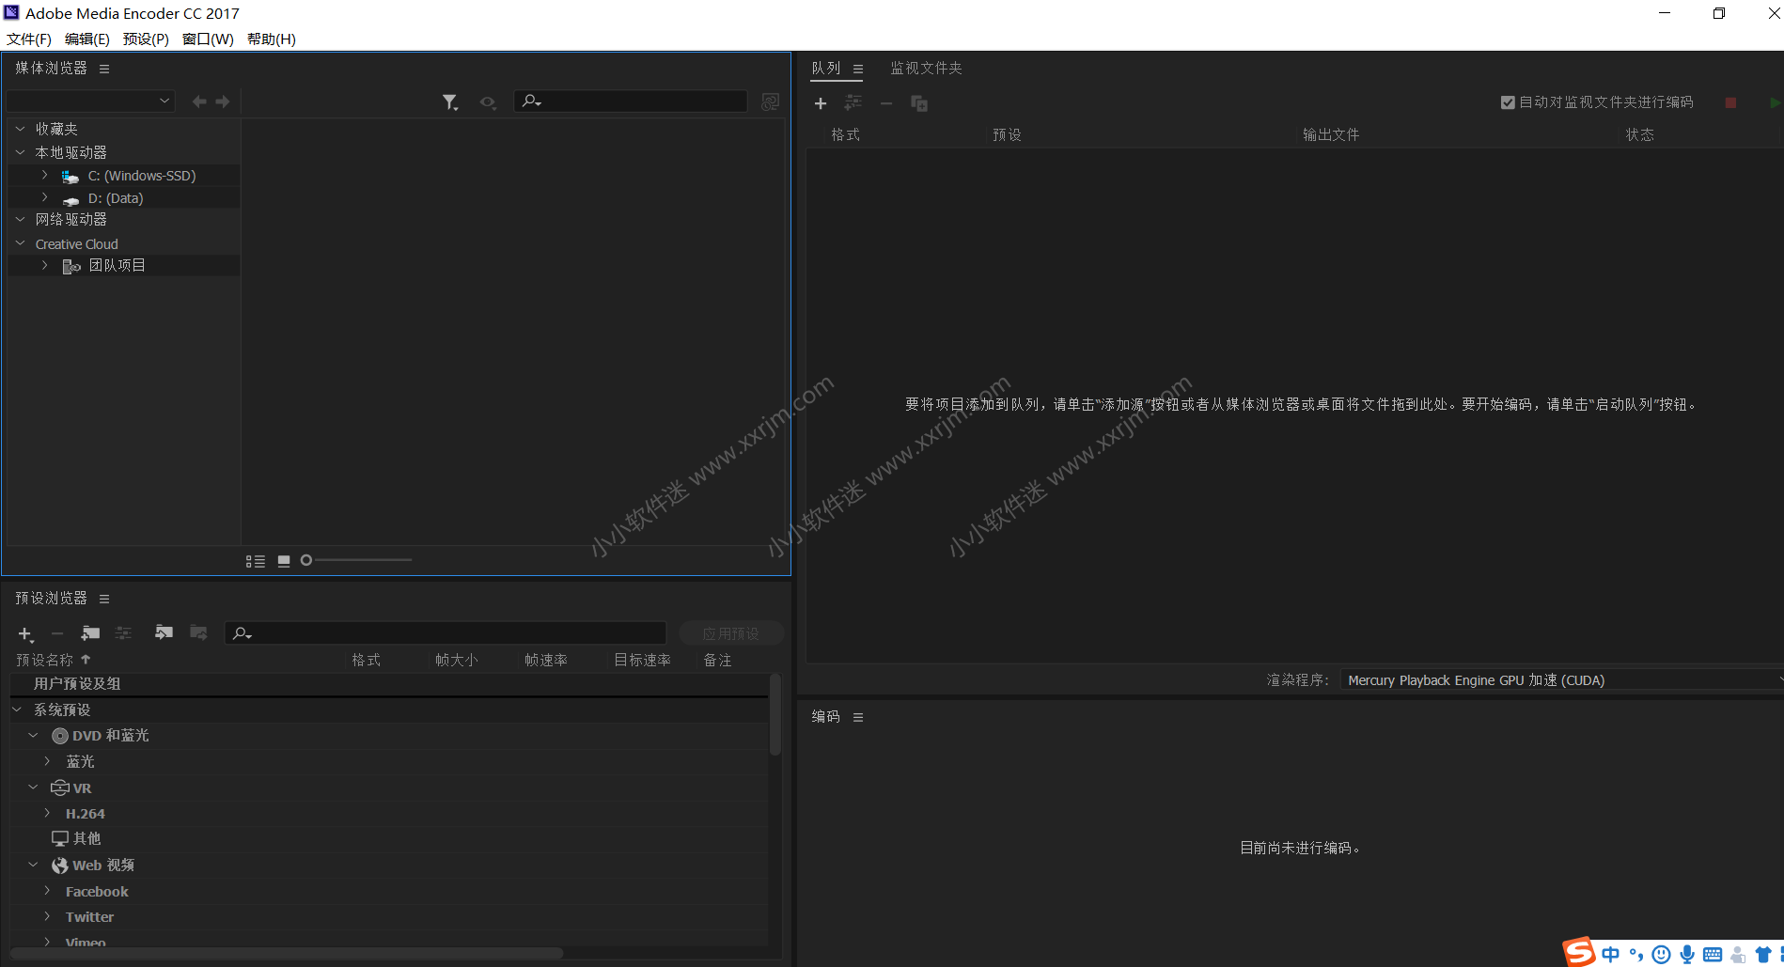Expand the Twitter preset folder

pos(47,916)
